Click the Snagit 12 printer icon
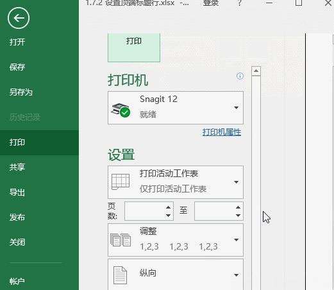The width and height of the screenshot is (334, 290). (x=121, y=110)
